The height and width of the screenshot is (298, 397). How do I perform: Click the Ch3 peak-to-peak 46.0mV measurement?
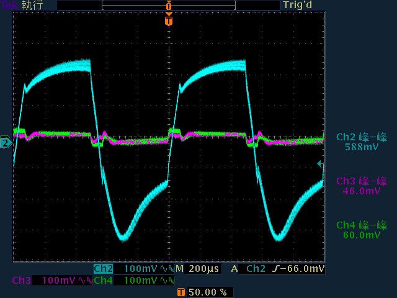(x=362, y=186)
